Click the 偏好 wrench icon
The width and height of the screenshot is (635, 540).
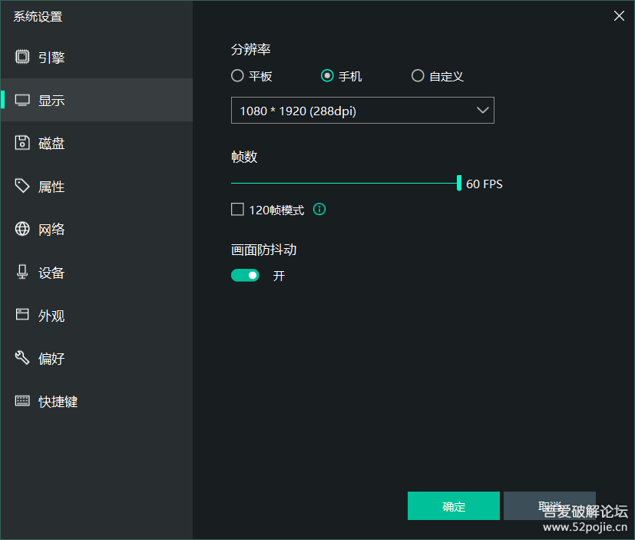(22, 358)
